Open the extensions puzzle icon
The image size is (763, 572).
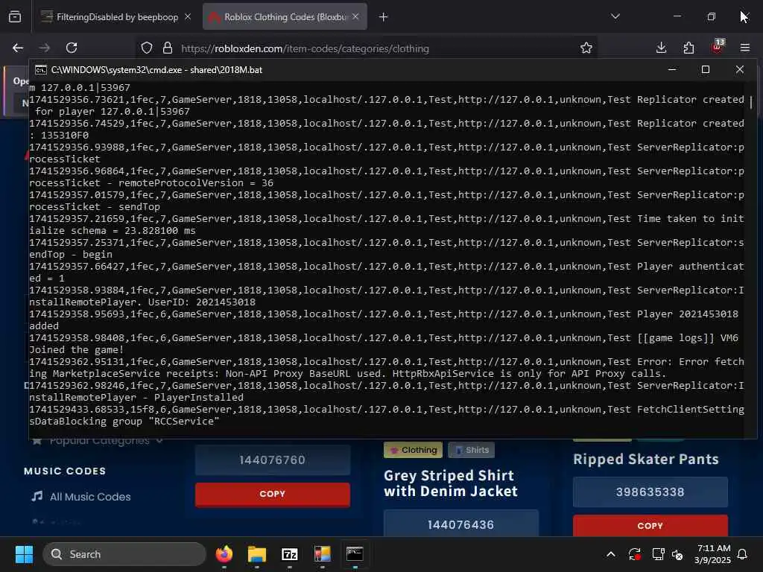[x=688, y=48]
